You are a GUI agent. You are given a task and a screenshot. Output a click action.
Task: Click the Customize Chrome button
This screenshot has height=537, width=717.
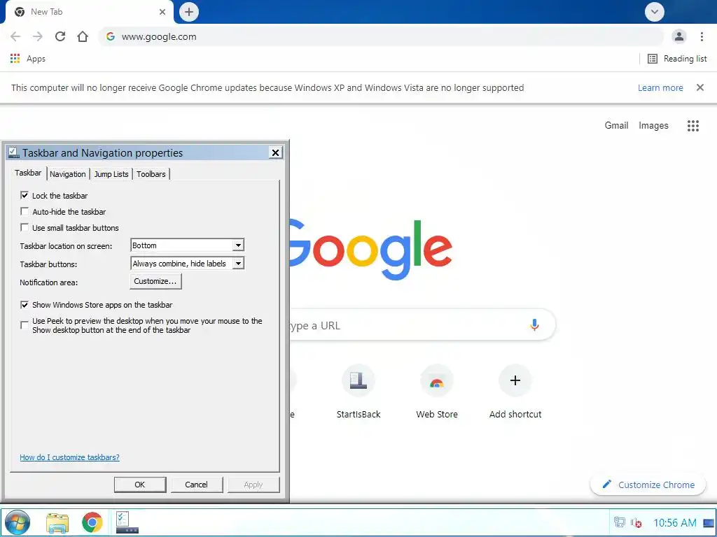coord(648,485)
